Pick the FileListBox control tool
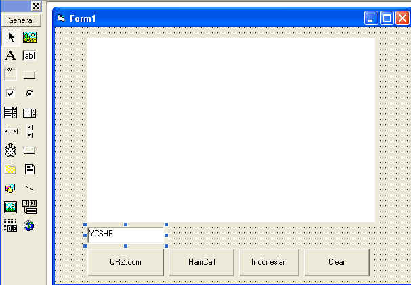This screenshot has height=285, width=411. (x=29, y=169)
